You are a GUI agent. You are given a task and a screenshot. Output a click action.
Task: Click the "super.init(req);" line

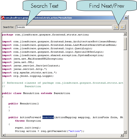click(28, 128)
